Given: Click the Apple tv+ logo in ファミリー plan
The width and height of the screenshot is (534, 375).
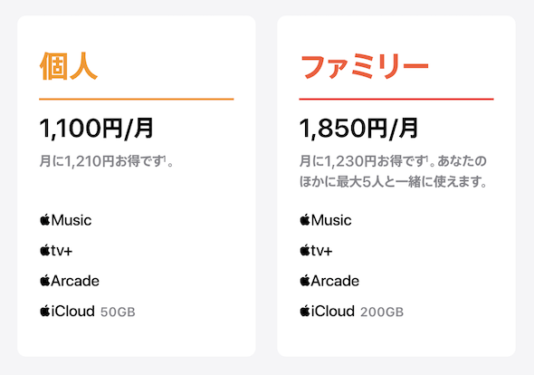Looking at the screenshot, I should coord(316,251).
